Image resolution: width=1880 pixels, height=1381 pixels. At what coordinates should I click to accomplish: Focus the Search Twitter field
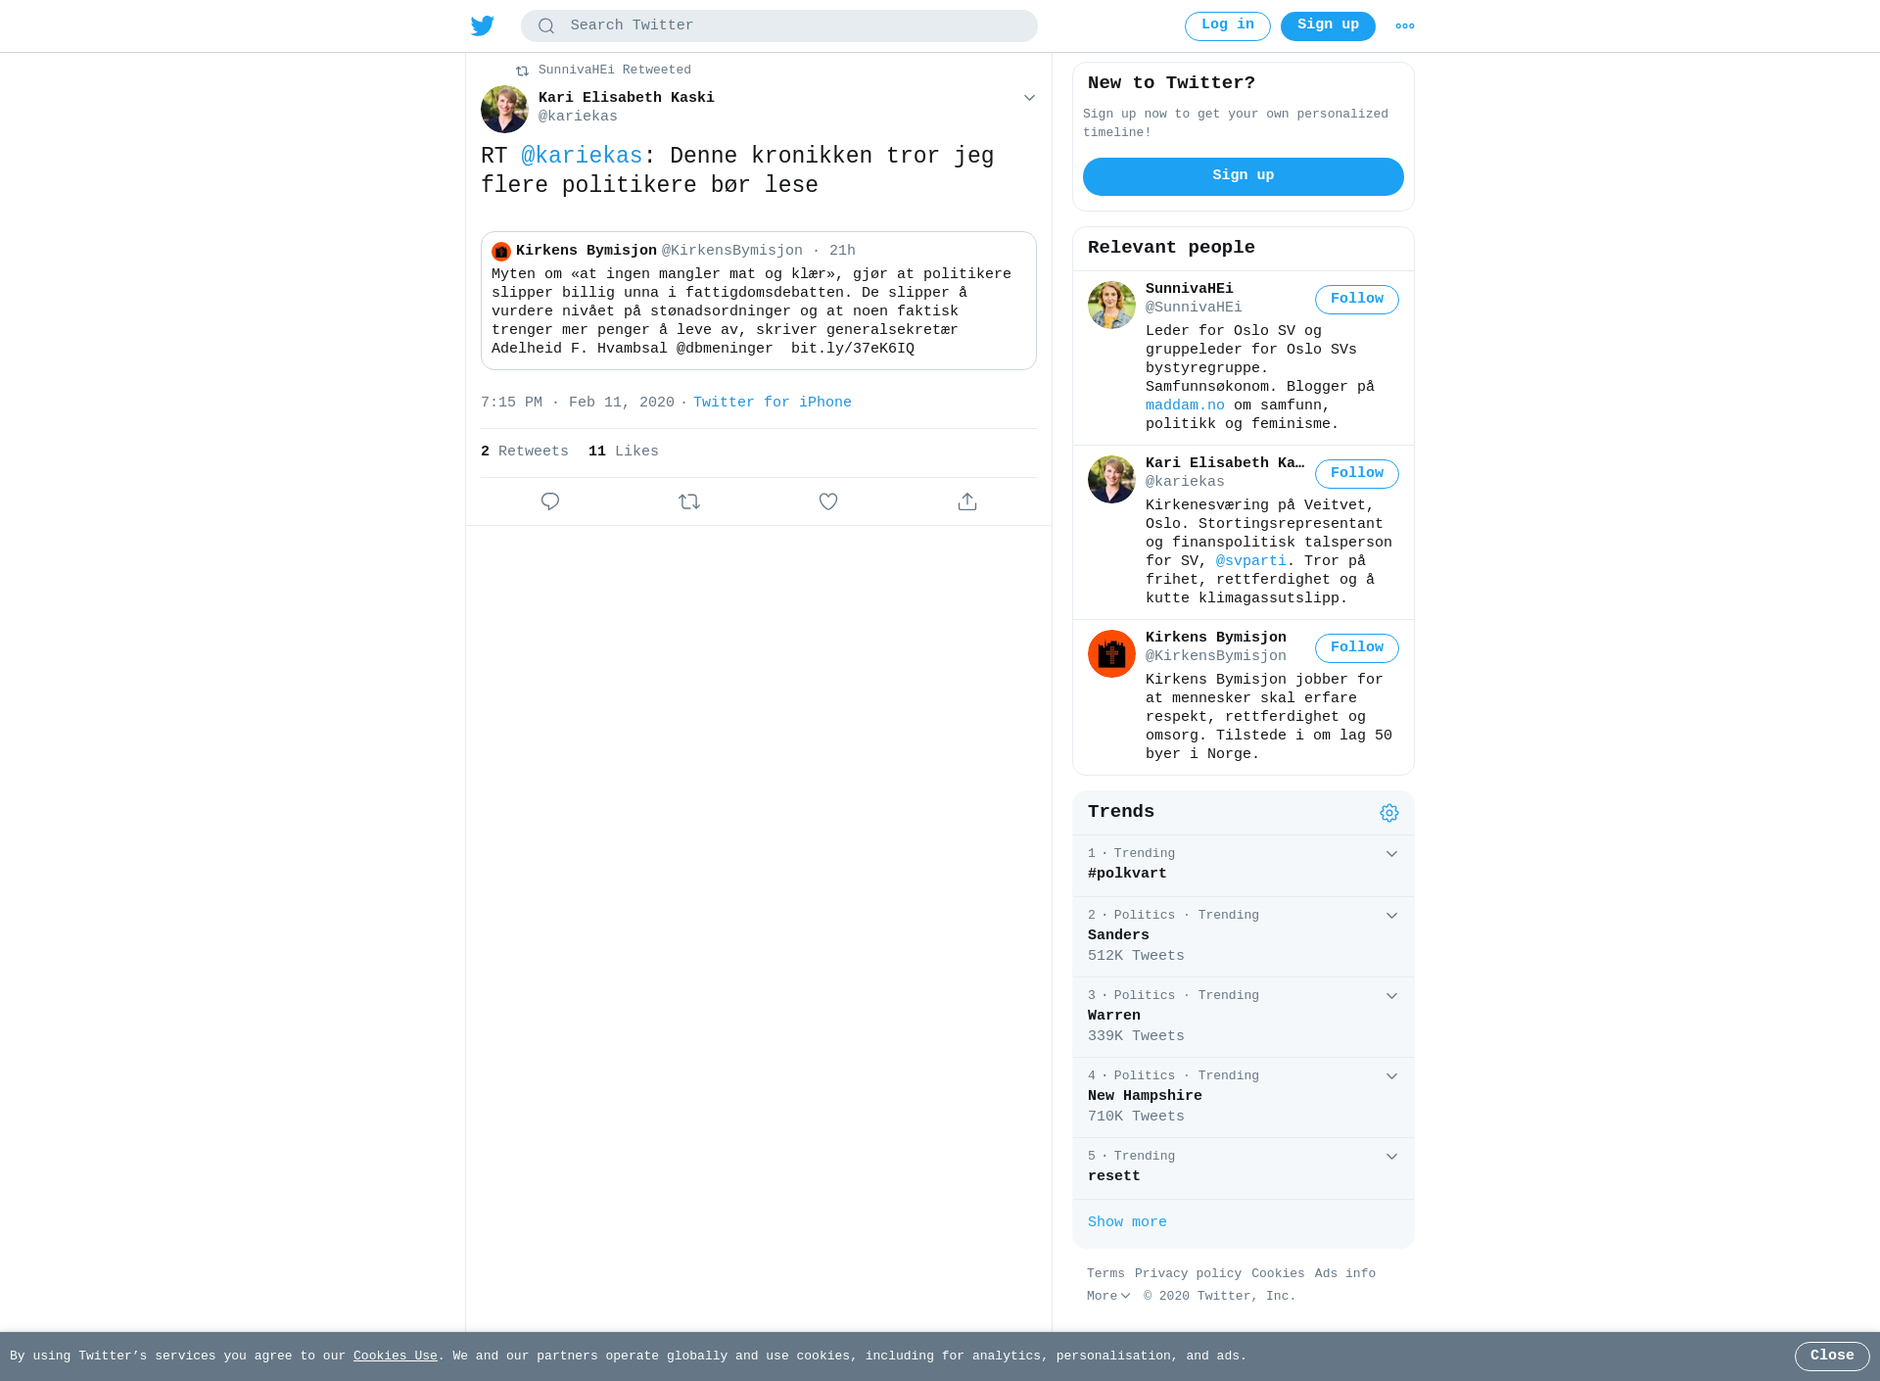tap(779, 26)
